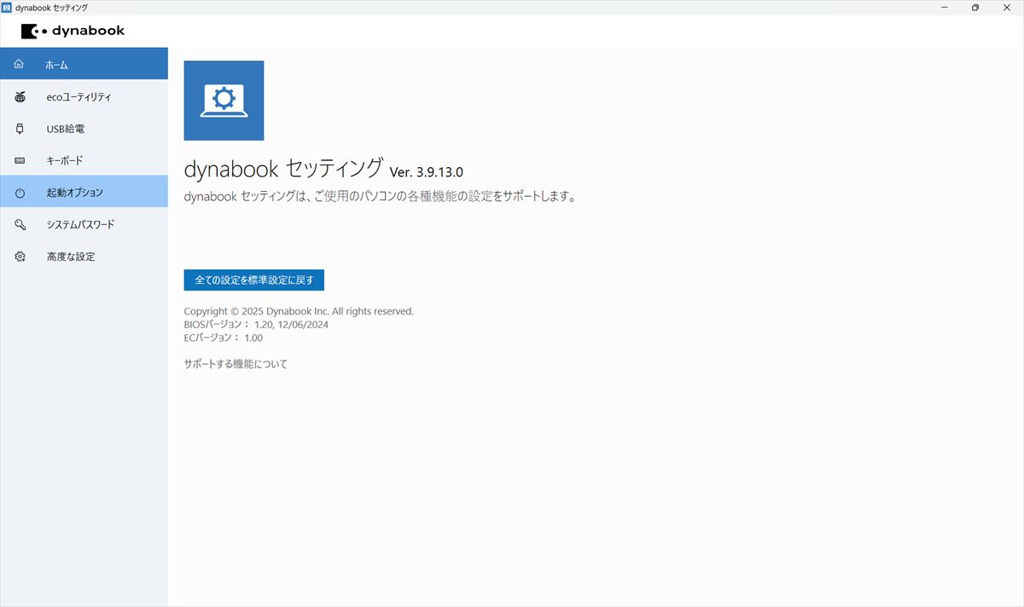Click the dynabook Settings laptop-gear logo
Viewport: 1024px width, 607px height.
point(224,101)
